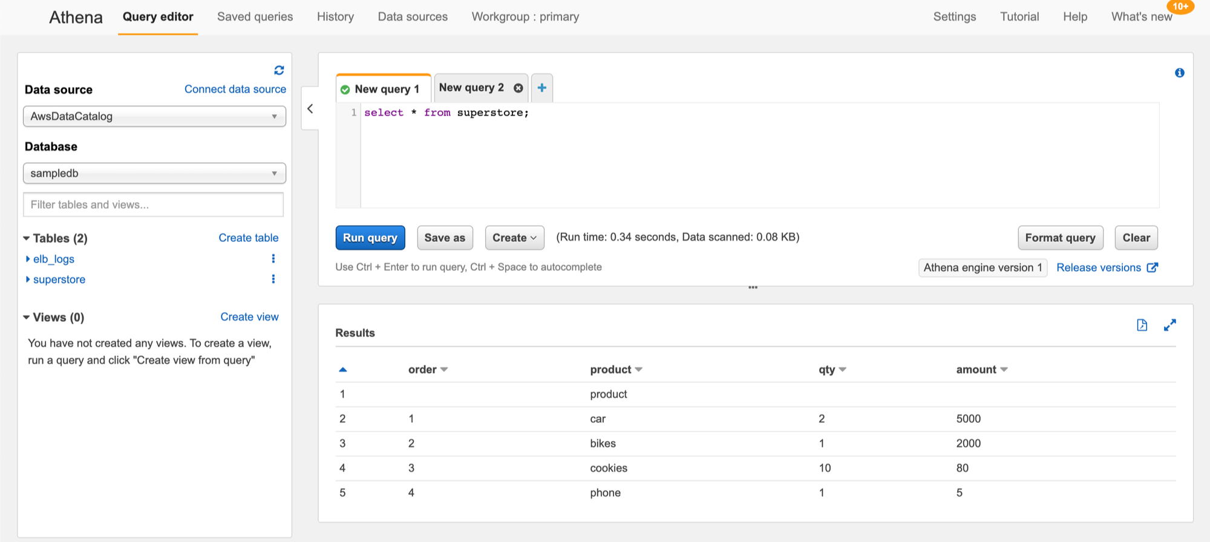The image size is (1210, 542).
Task: Click into the SQL query editor text
Action: (x=446, y=113)
